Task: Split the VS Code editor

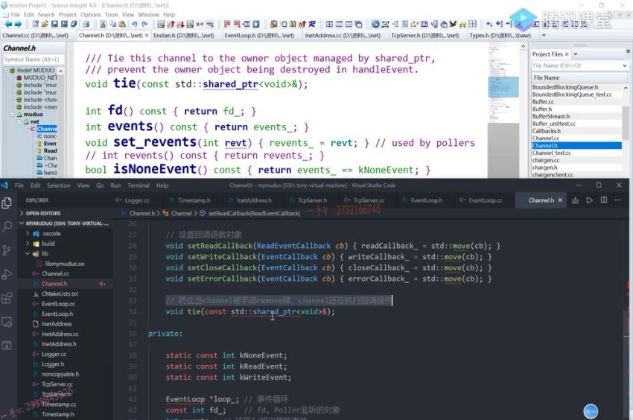Action: [604, 200]
